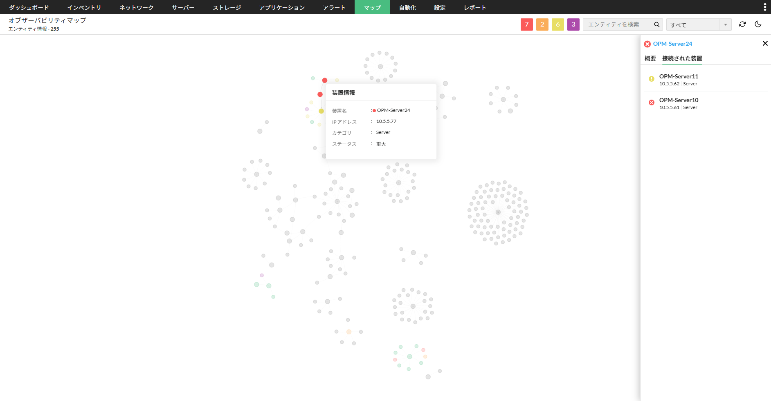Switch to the 概要 tab
This screenshot has height=401, width=771.
650,58
